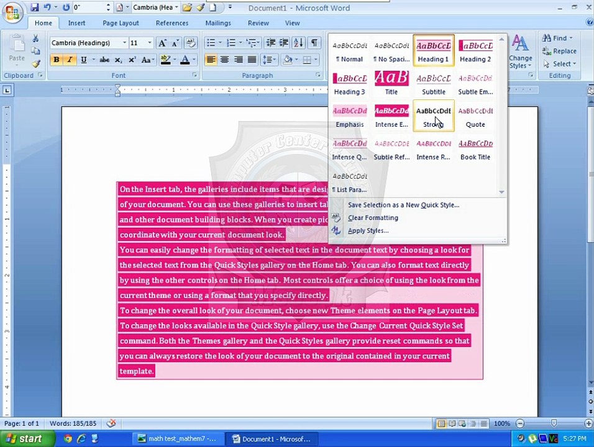Click Apply Styles in the gallery menu
594x447 pixels.
(368, 230)
